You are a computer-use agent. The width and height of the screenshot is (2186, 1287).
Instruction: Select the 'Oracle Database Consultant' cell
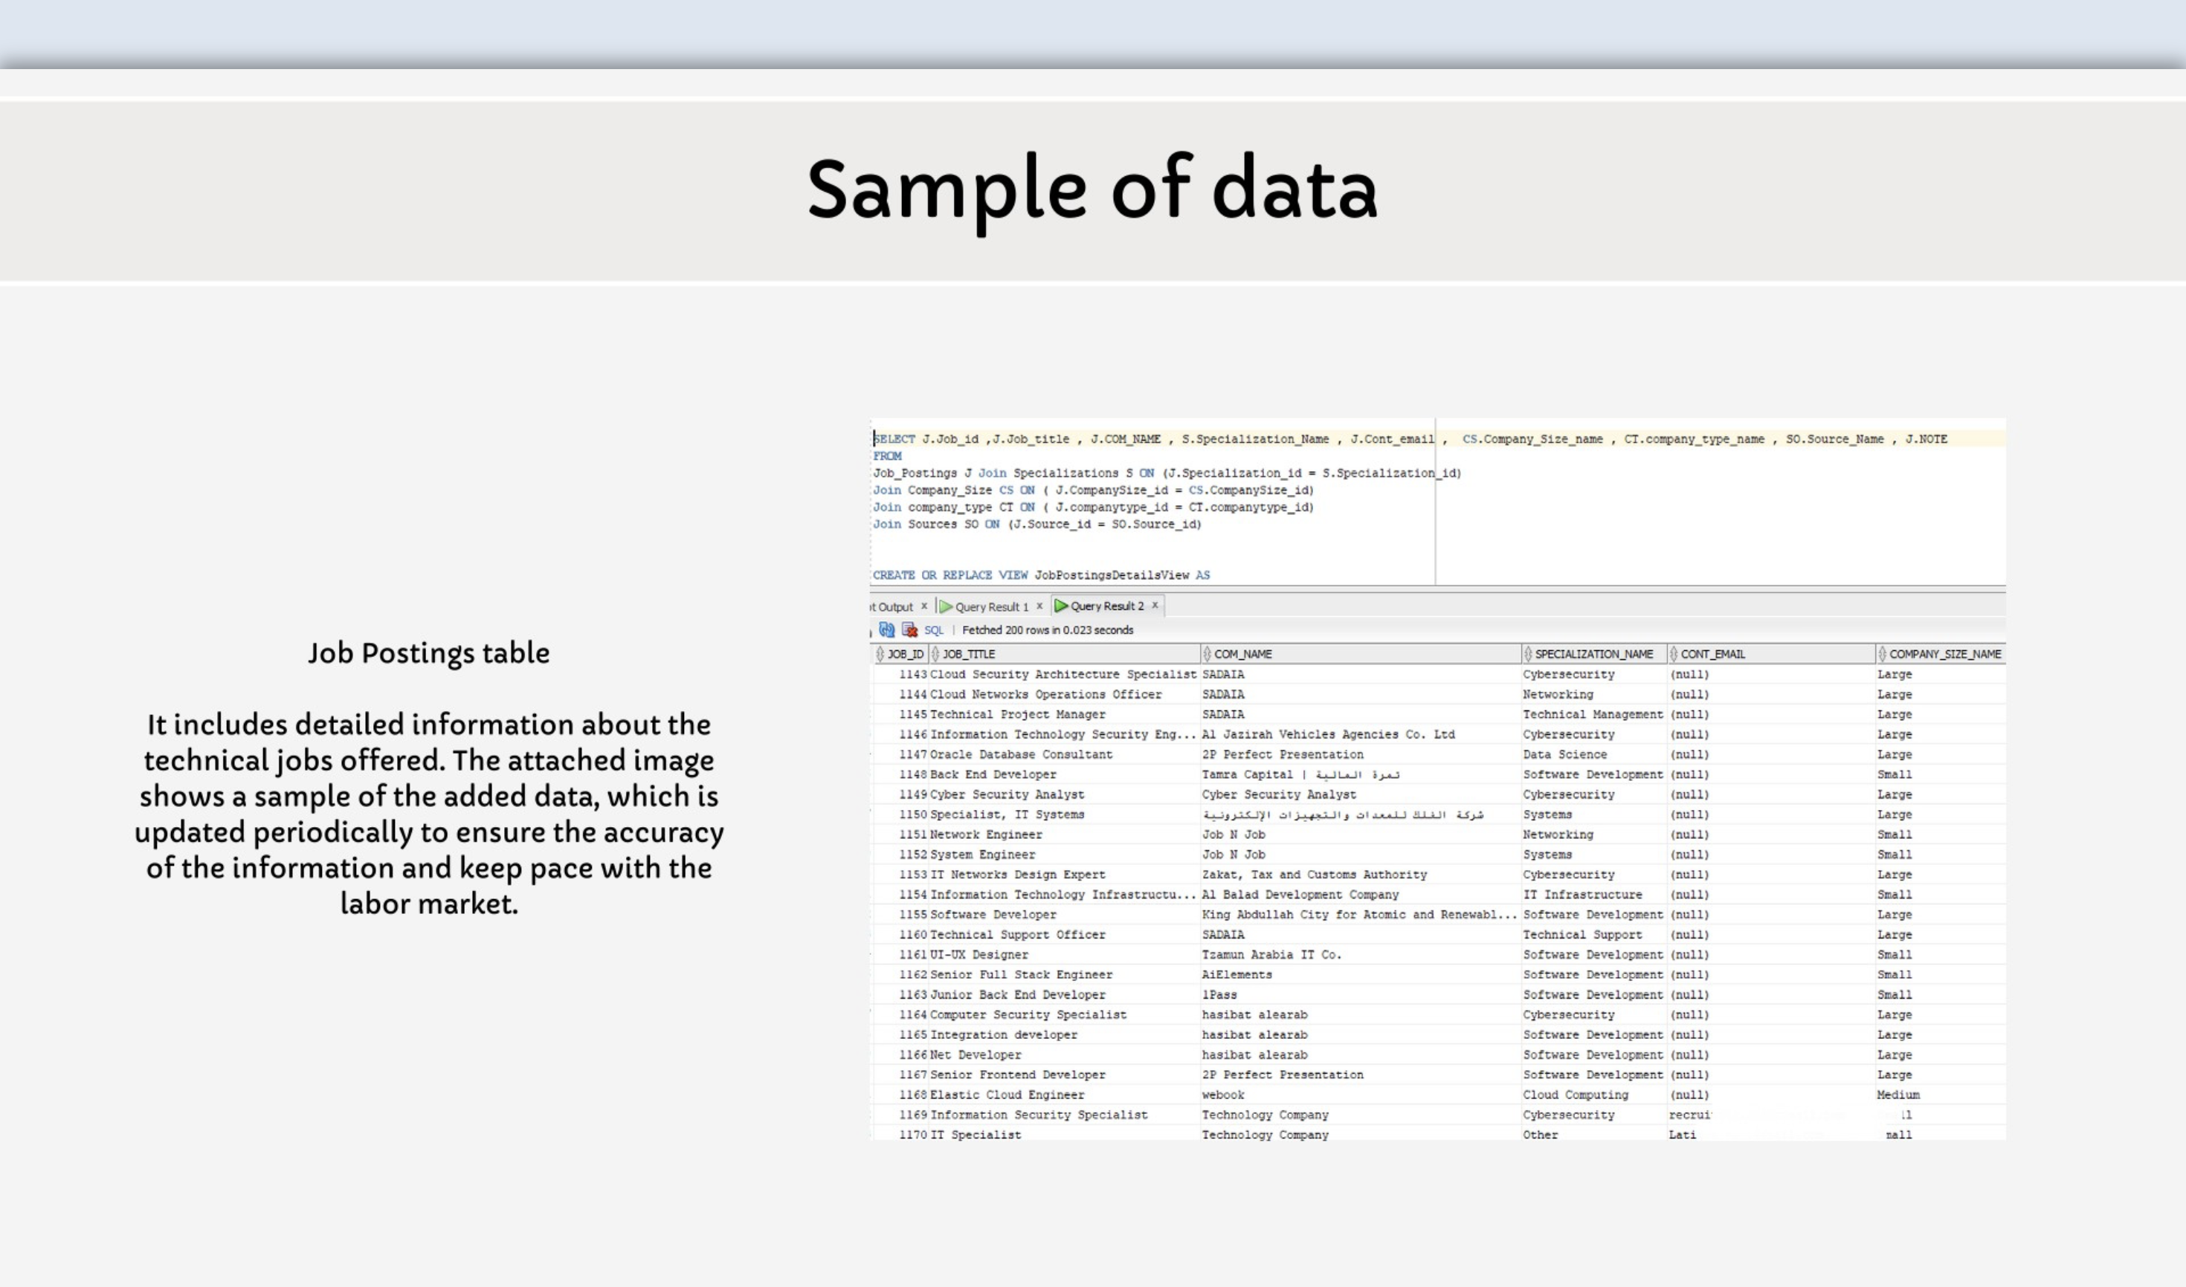pos(1063,754)
